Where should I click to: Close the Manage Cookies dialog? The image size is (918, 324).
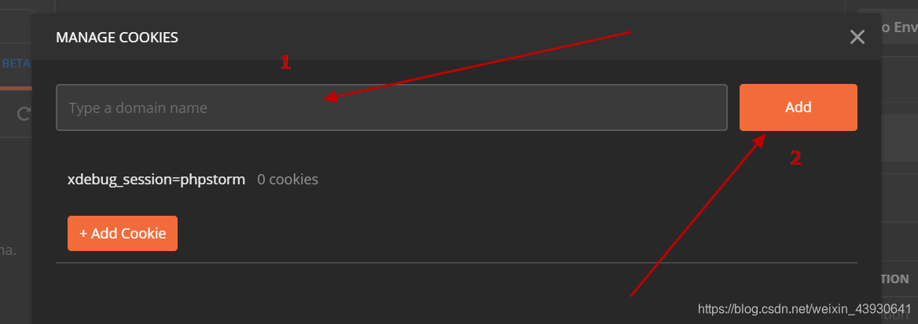pos(857,37)
